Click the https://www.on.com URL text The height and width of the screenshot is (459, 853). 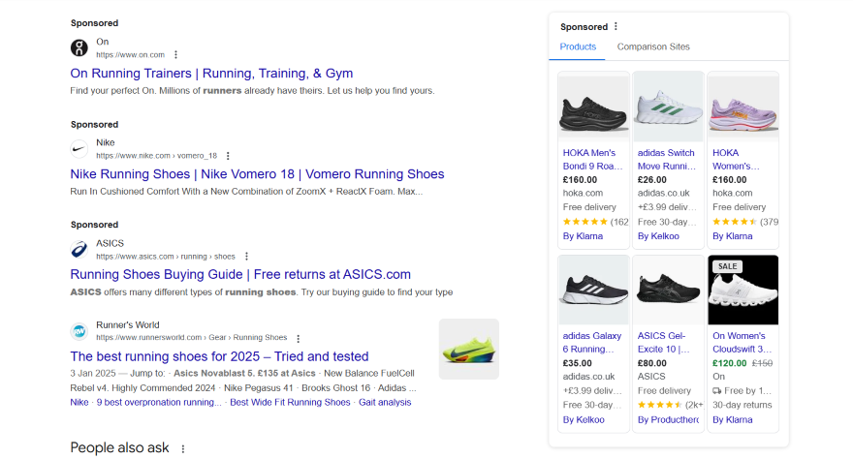pyautogui.click(x=131, y=55)
